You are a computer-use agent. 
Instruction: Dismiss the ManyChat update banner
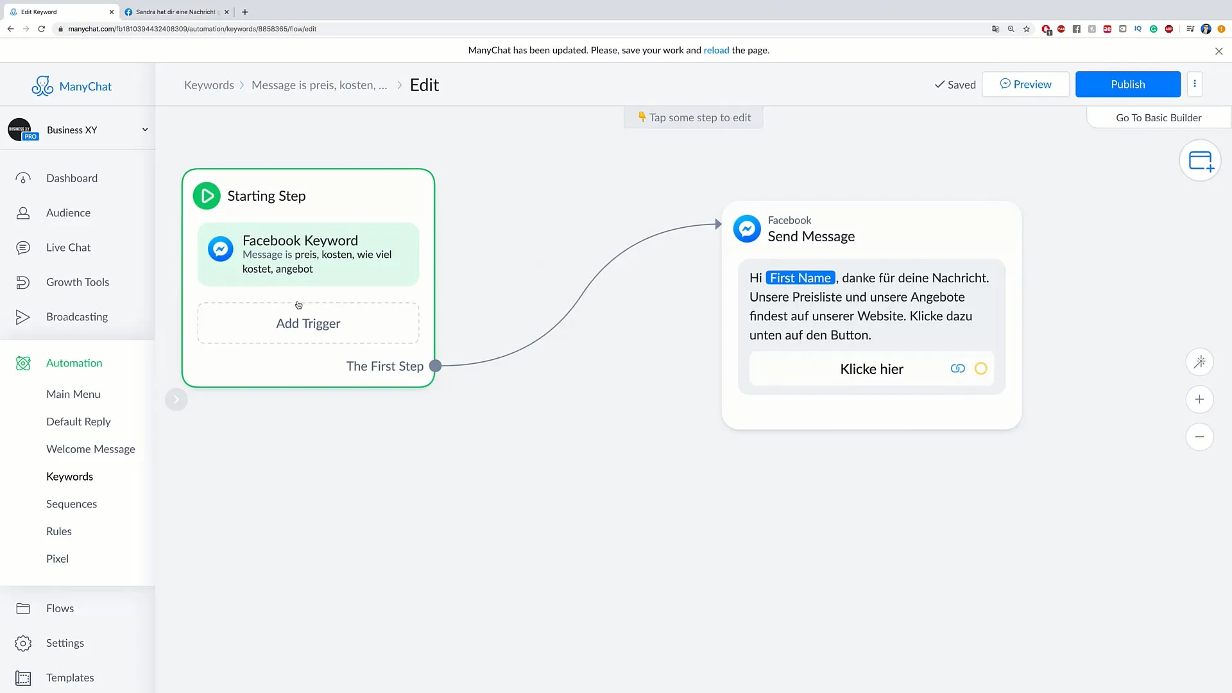[1219, 51]
